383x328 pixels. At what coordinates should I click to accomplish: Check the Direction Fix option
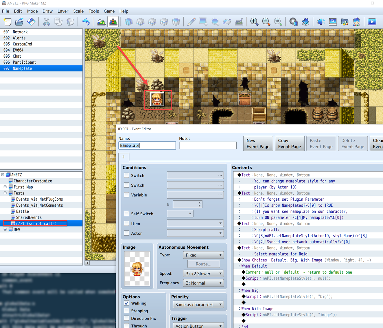[126, 318]
